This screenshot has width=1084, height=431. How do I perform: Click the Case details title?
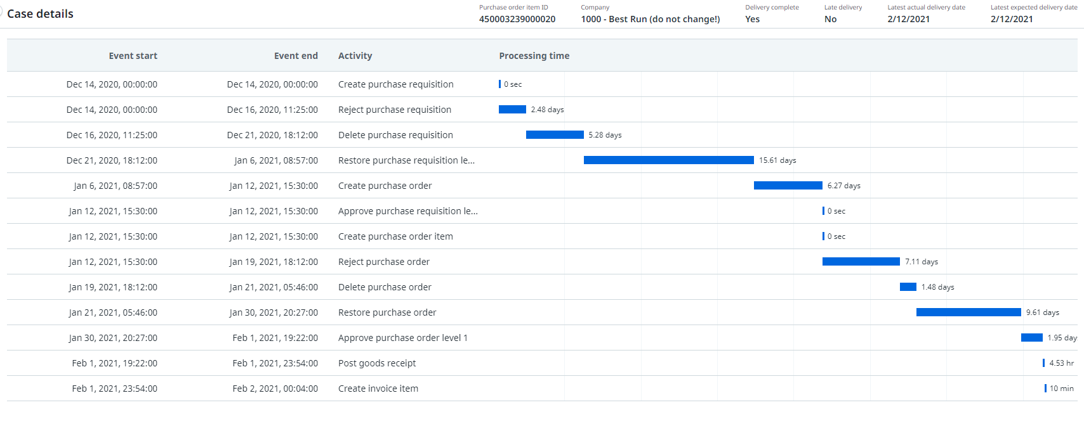(x=40, y=13)
